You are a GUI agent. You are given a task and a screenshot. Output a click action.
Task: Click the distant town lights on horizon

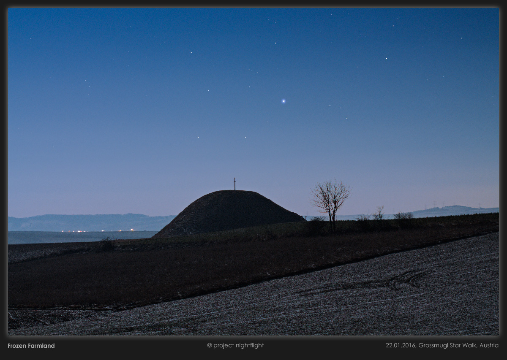tap(97, 230)
